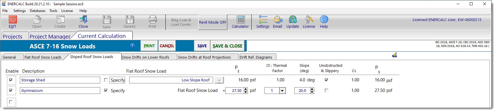Click the Update globe icon

(x=293, y=20)
